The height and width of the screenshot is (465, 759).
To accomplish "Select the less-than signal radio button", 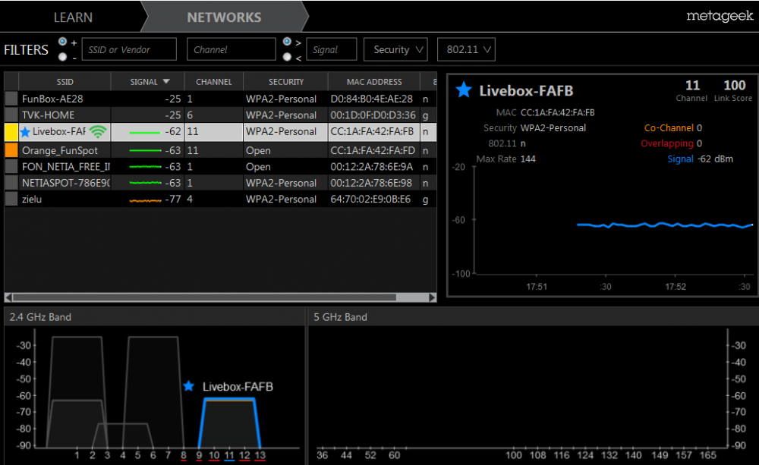I will point(287,57).
